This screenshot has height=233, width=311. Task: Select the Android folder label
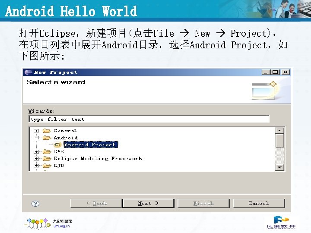click(66, 138)
